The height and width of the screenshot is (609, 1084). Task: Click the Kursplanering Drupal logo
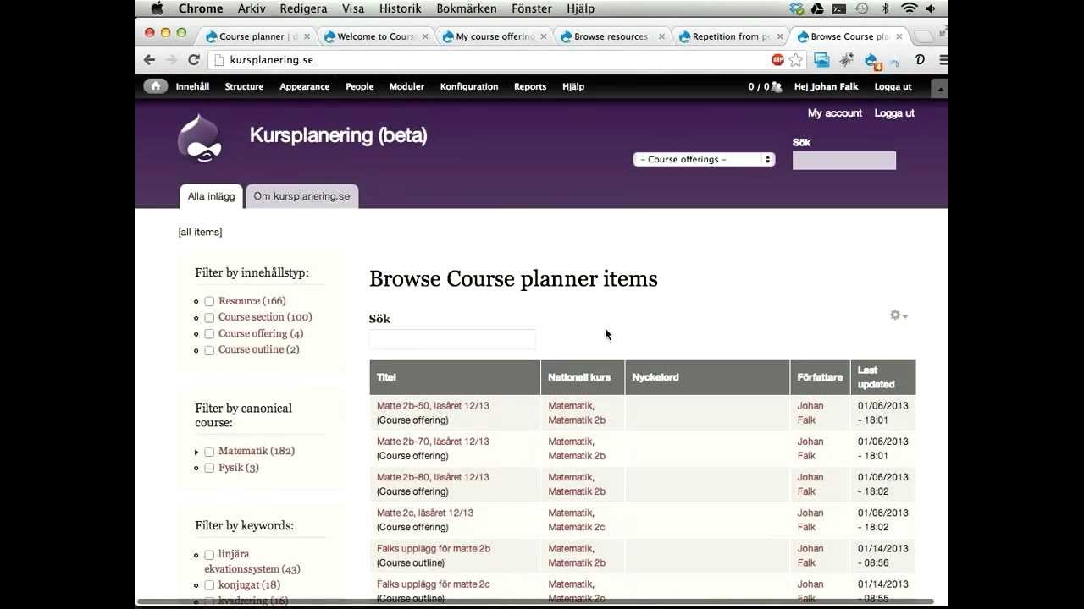200,138
